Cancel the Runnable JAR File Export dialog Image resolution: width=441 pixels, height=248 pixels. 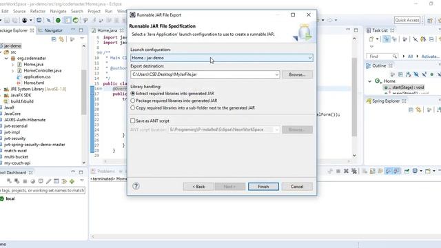(297, 187)
